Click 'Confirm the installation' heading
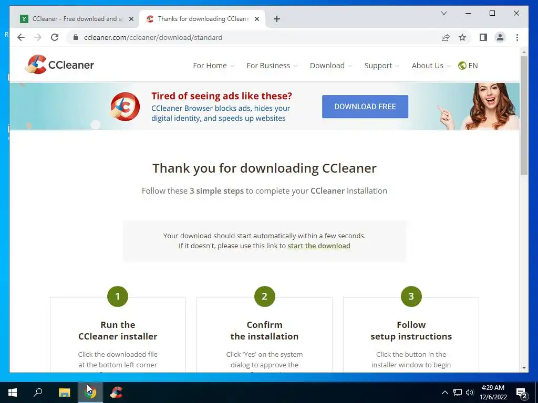 [265, 331]
